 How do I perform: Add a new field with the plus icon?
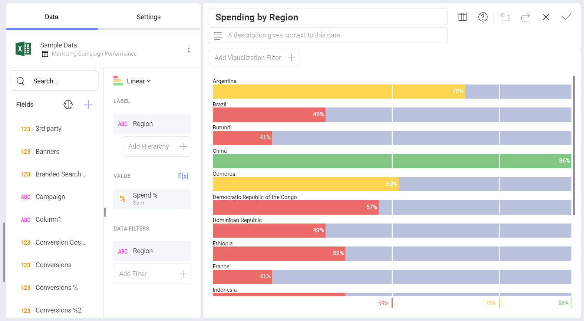[x=89, y=105]
